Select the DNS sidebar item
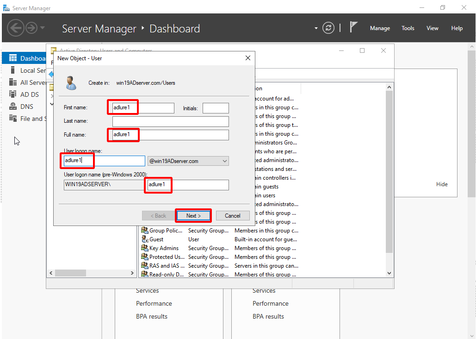Screen dimensions: 476x339 (x=27, y=107)
